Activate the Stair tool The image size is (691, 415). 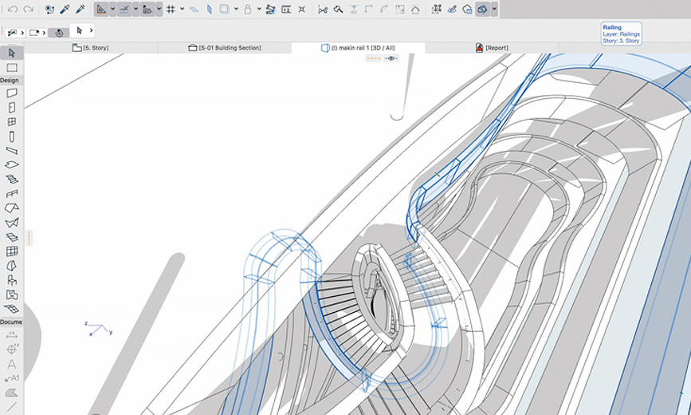point(11,180)
